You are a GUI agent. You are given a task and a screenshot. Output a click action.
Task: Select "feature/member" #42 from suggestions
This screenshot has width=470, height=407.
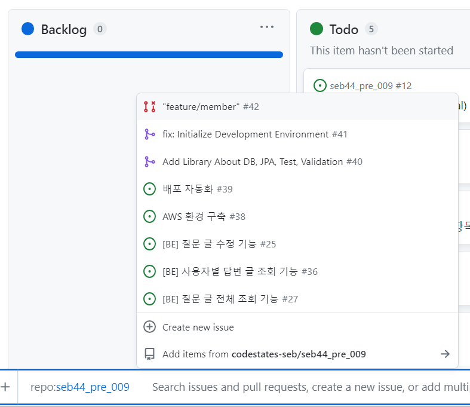click(297, 107)
